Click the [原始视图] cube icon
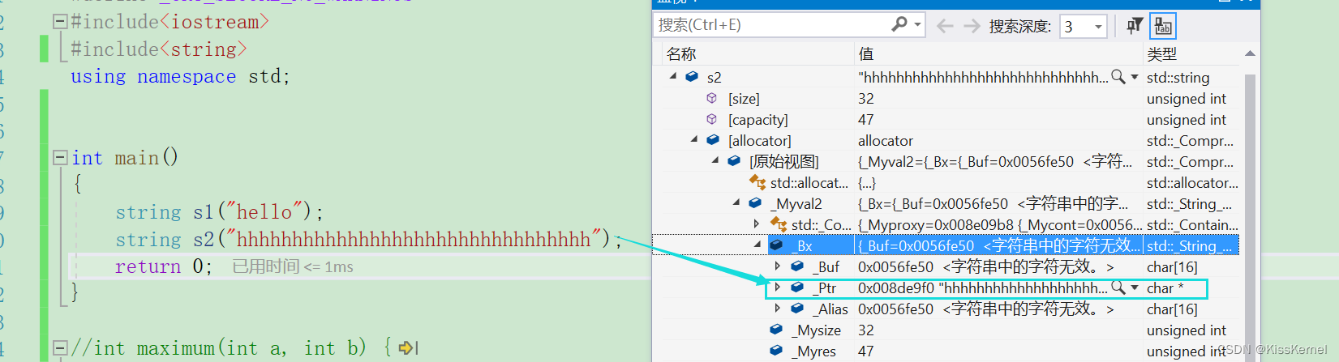 click(x=734, y=160)
